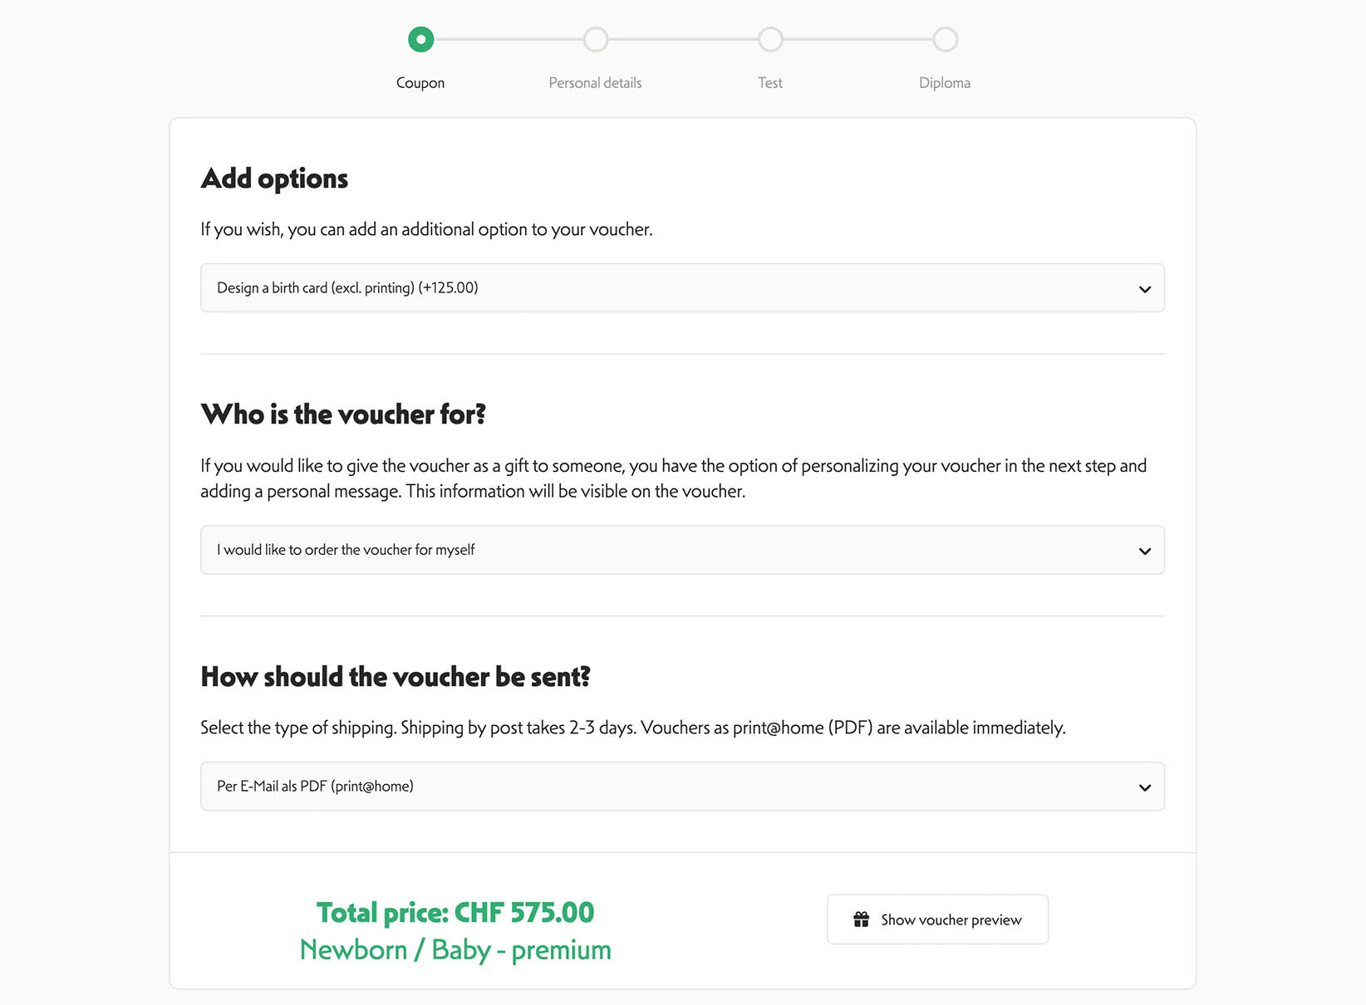Viewport: 1366px width, 1005px height.
Task: Click the progress line between Coupon and Personal details
Action: [x=508, y=39]
